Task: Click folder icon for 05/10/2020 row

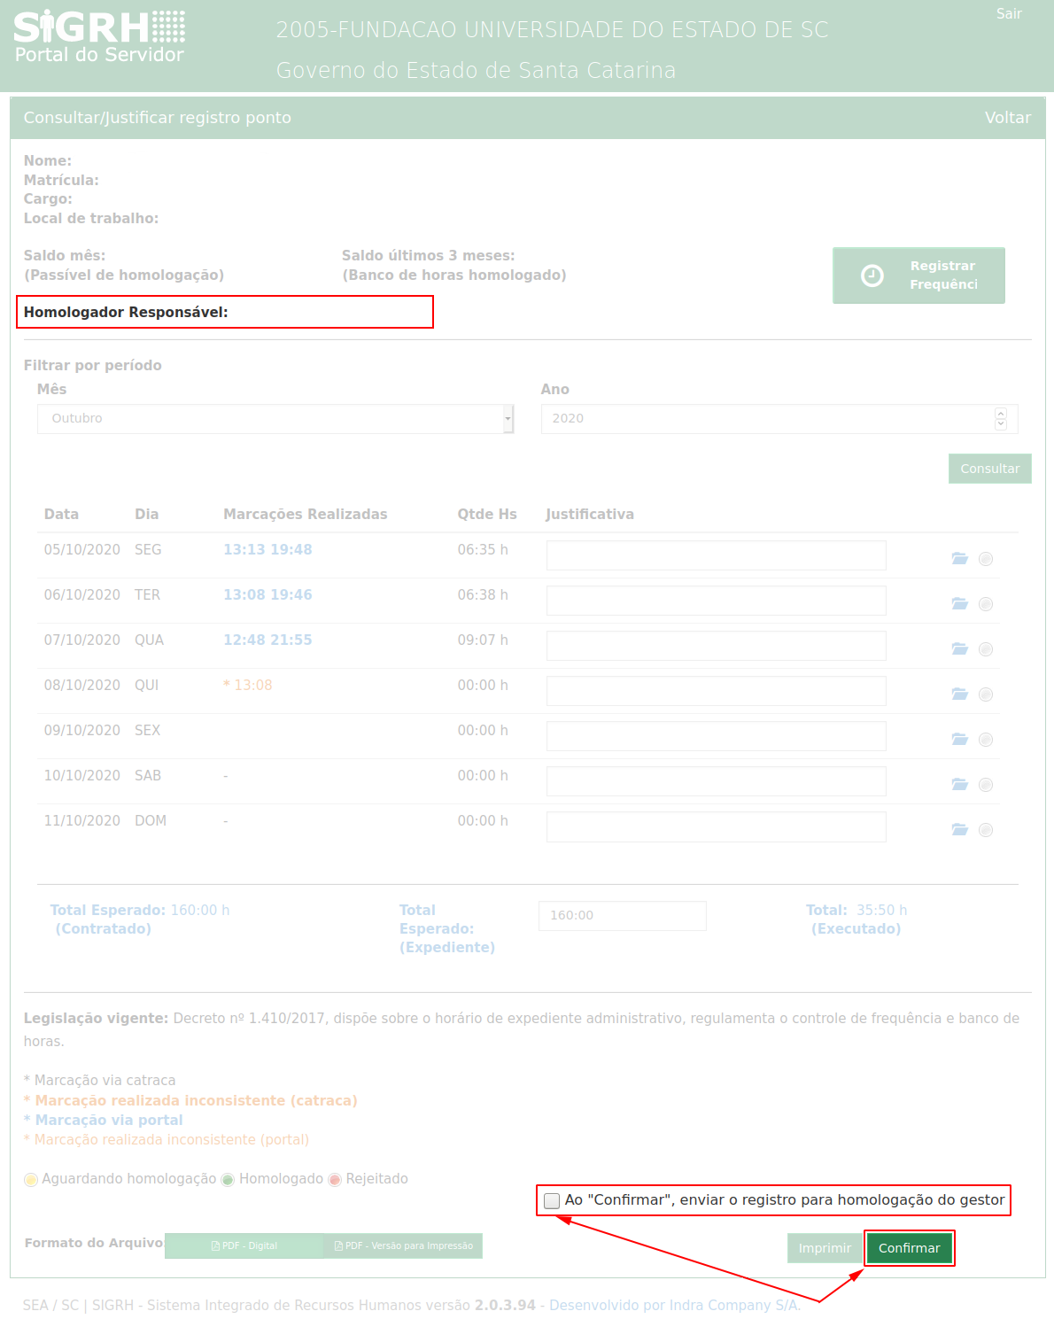Action: [959, 558]
